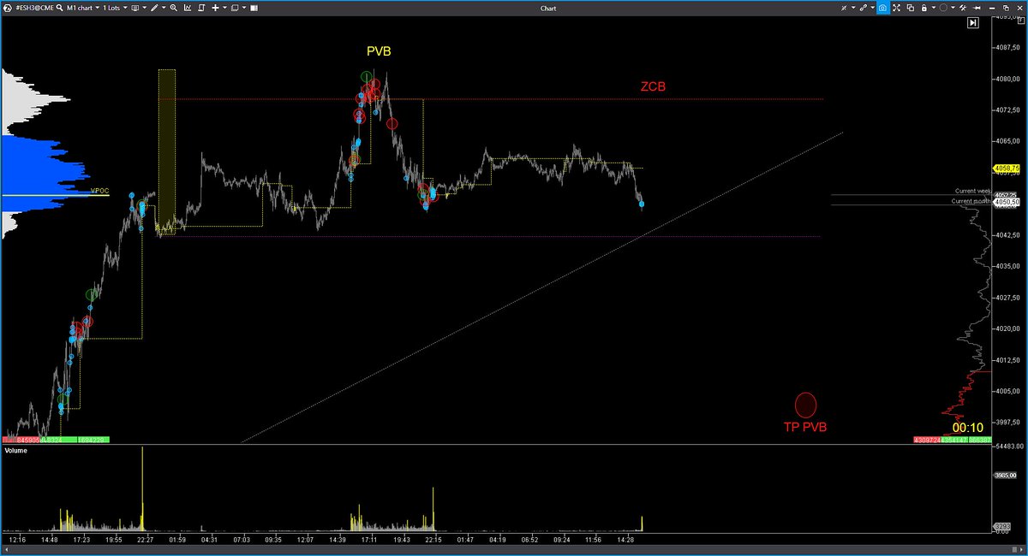Select the drawing pencil tool
Screen dimensions: 1028x556
[154, 8]
